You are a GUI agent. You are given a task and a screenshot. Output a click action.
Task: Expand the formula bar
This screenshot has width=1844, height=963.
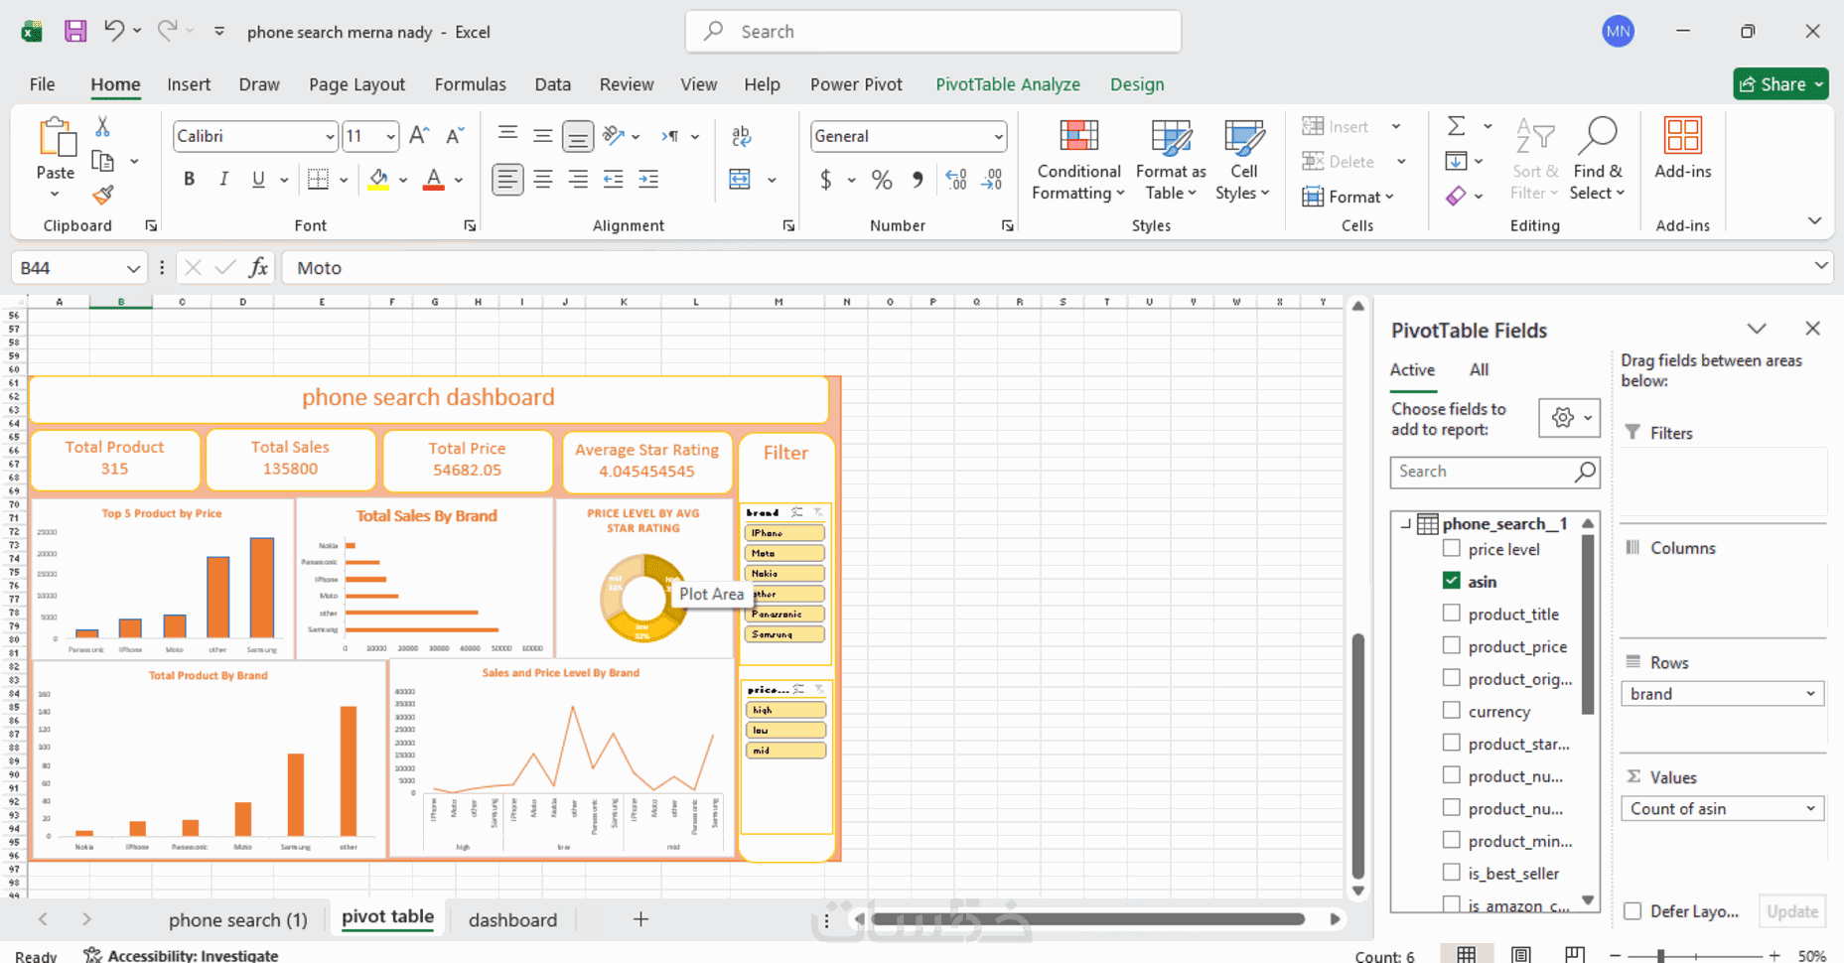[1821, 265]
